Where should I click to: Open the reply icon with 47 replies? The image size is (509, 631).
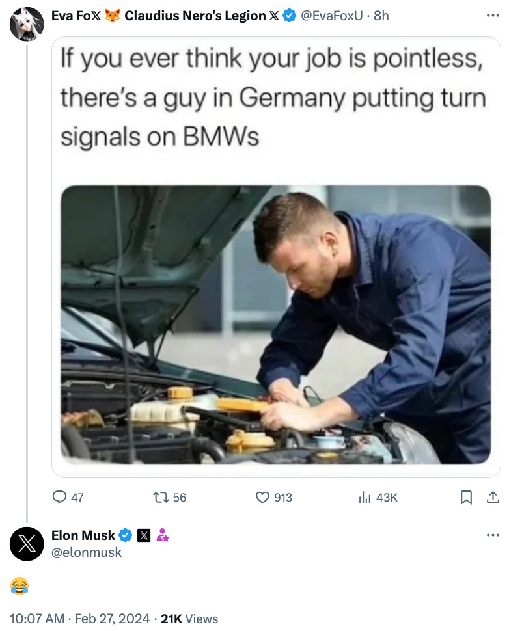[x=60, y=498]
